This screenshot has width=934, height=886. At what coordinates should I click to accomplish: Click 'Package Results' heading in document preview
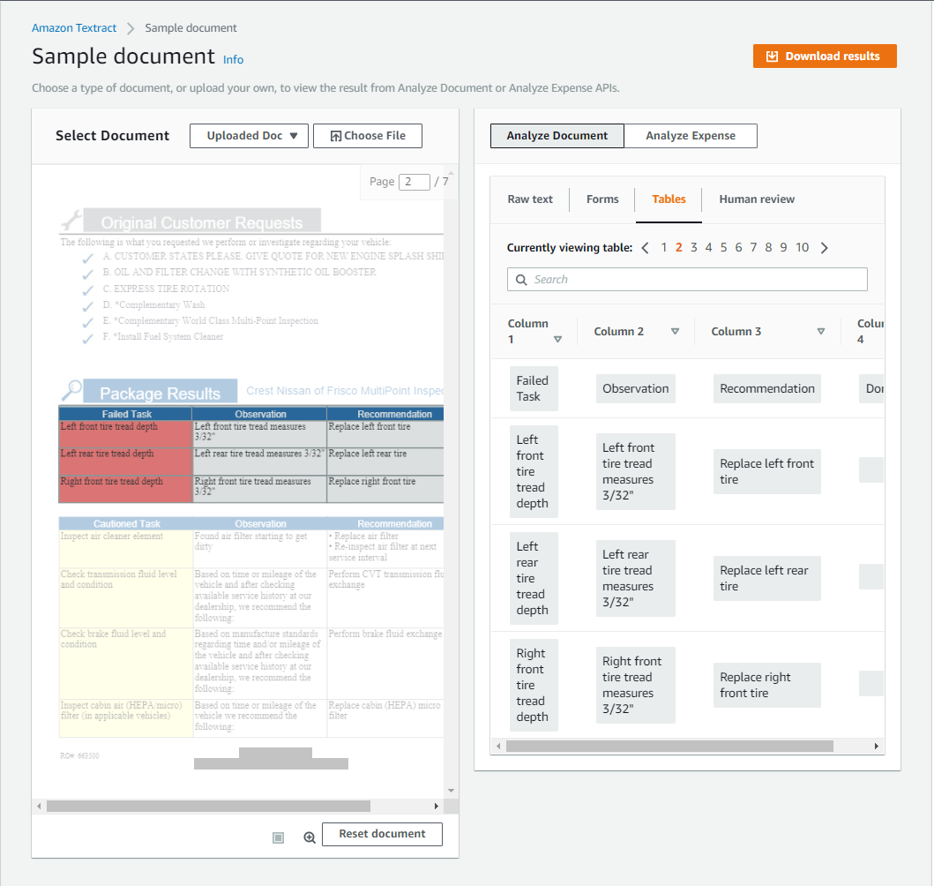[161, 394]
